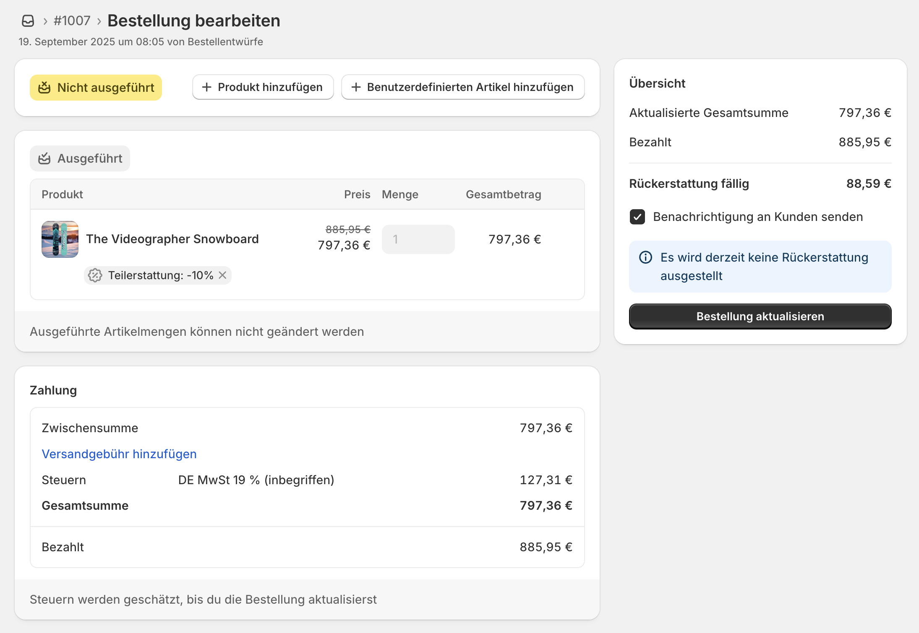
Task: Click plus icon for custom article
Action: click(356, 87)
